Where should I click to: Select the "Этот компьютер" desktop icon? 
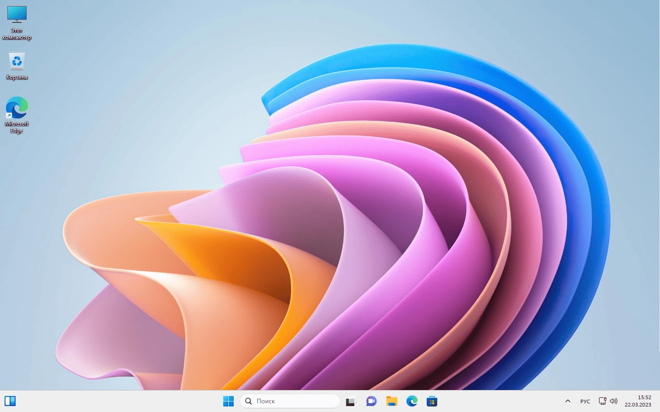click(x=17, y=23)
